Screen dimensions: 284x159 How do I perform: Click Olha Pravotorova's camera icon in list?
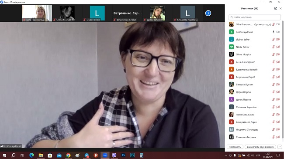click(278, 24)
